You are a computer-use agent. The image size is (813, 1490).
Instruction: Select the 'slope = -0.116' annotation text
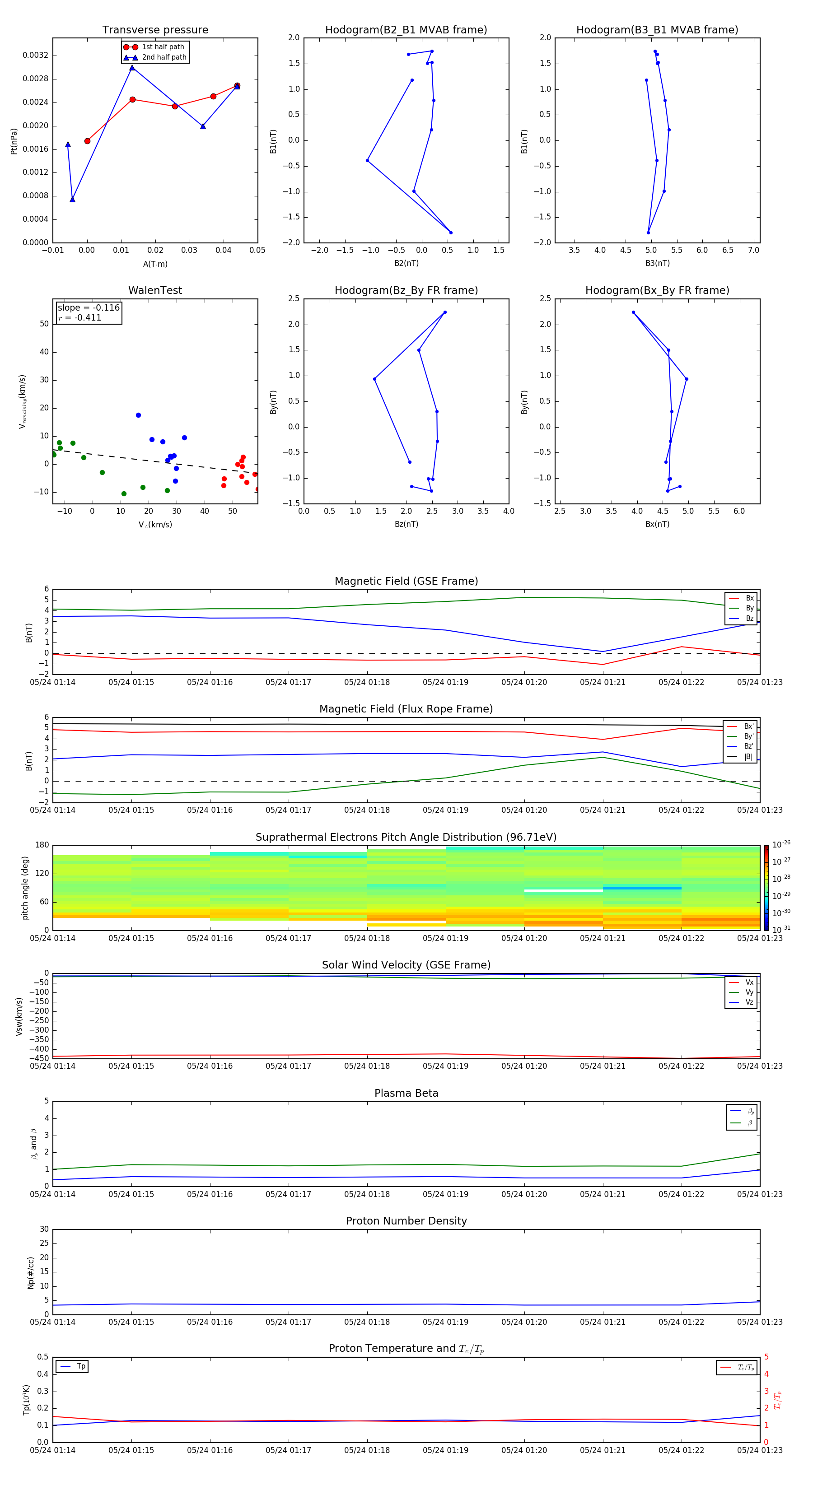[x=89, y=308]
